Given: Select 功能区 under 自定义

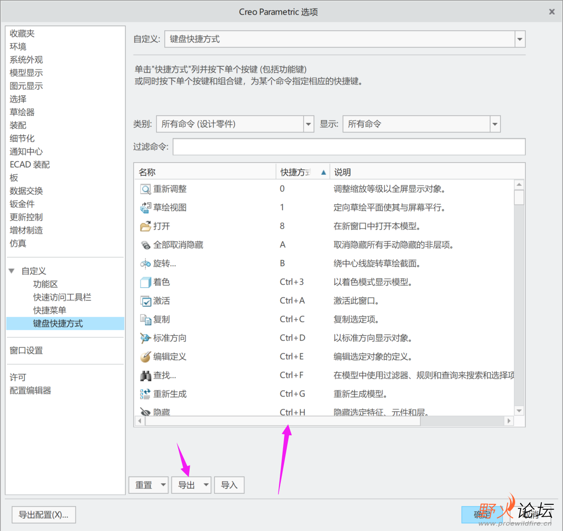Looking at the screenshot, I should [x=46, y=284].
